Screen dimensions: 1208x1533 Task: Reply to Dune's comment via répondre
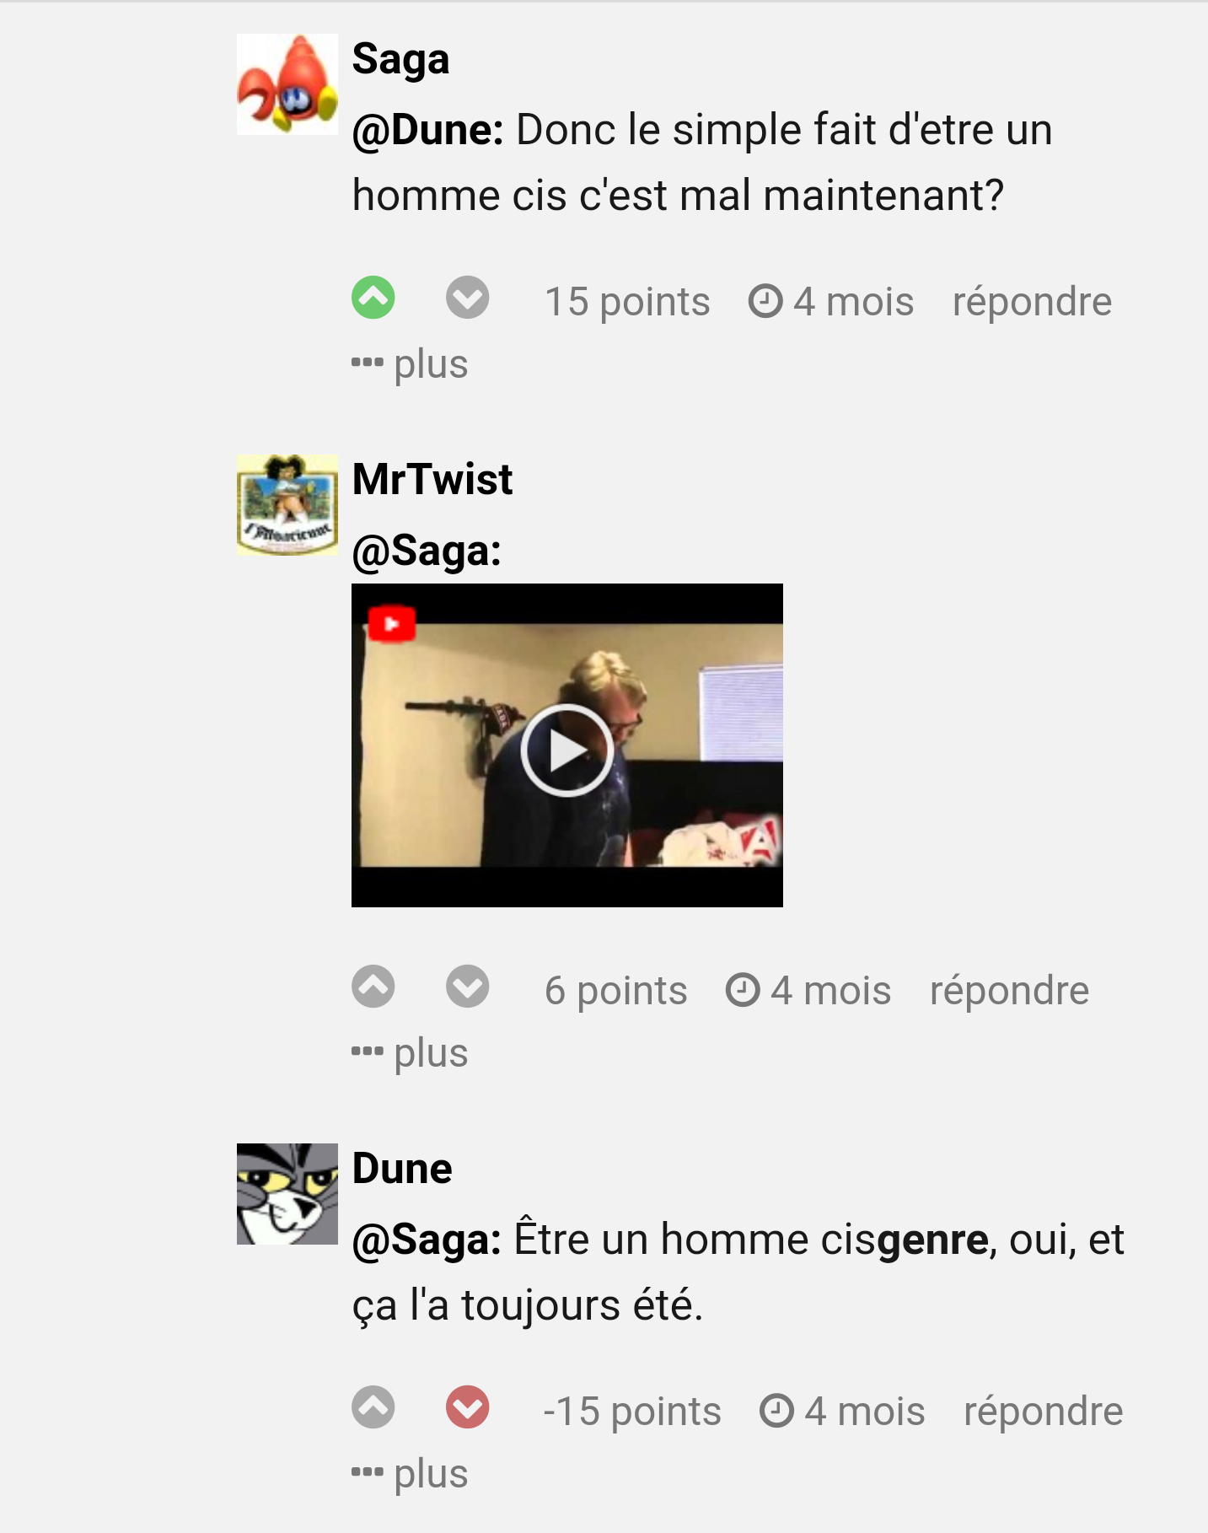click(x=1044, y=1412)
